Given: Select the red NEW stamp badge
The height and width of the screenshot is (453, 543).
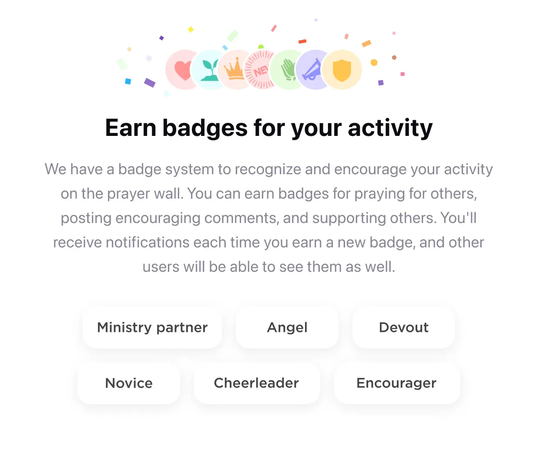Looking at the screenshot, I should (x=260, y=70).
